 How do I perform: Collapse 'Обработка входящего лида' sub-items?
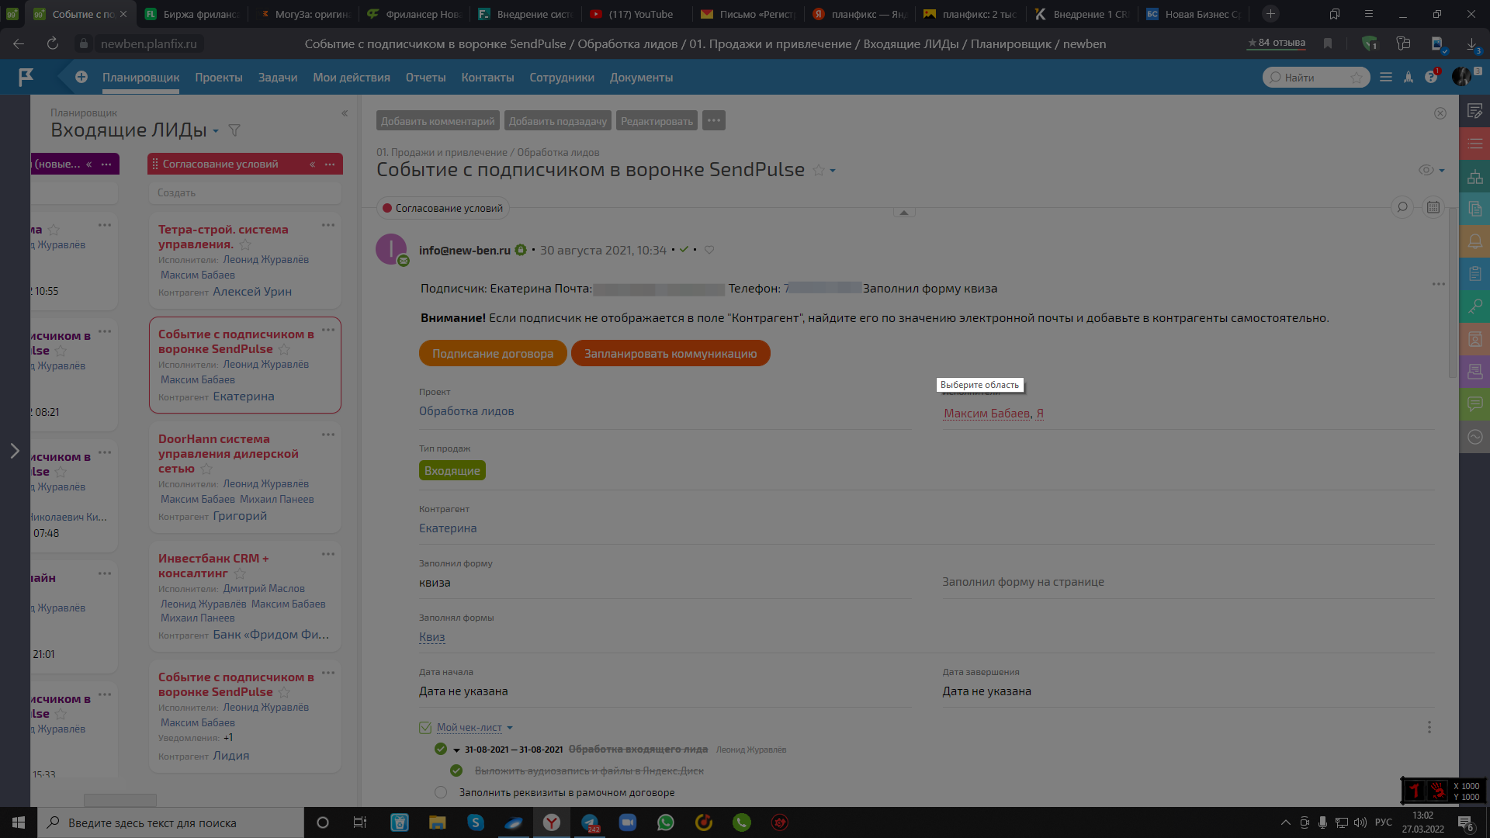pyautogui.click(x=456, y=750)
